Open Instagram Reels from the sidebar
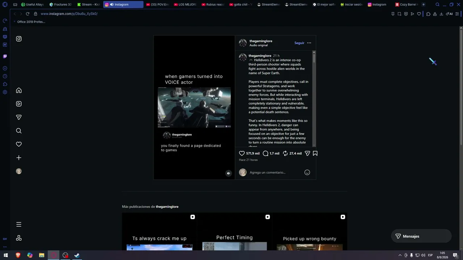The image size is (463, 260). [x=19, y=104]
